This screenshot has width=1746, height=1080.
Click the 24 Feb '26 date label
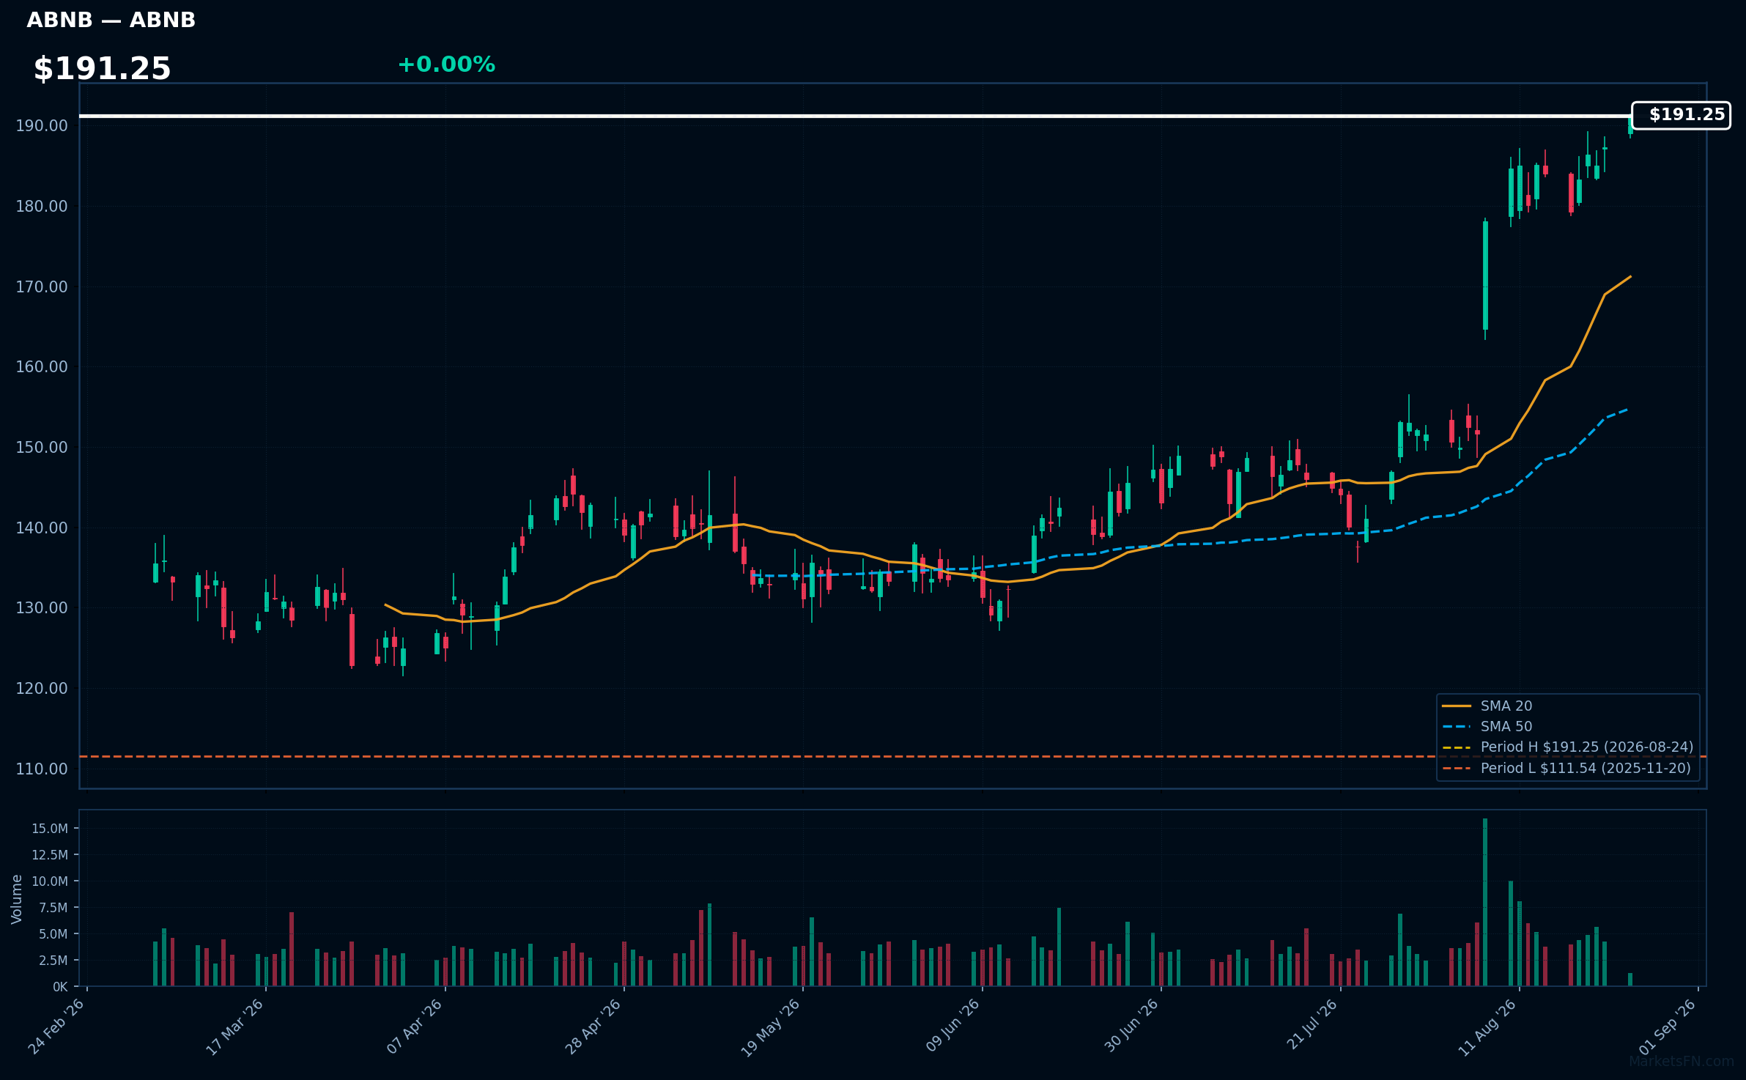(x=57, y=1027)
